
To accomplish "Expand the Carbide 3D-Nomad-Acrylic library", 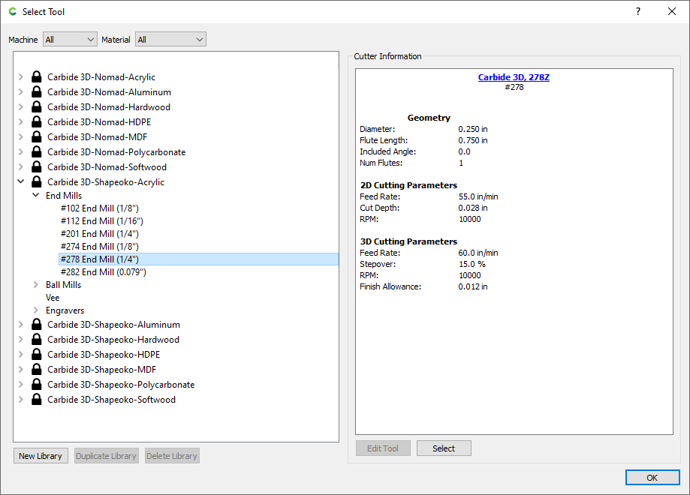I will pos(21,77).
